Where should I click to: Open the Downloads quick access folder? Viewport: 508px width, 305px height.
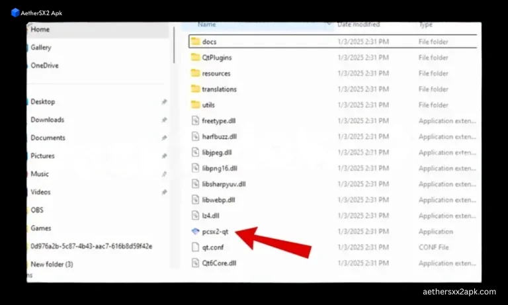point(48,120)
